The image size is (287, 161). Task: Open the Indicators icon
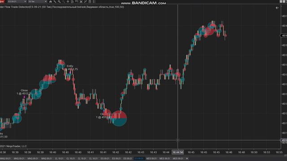(x=81, y=1)
